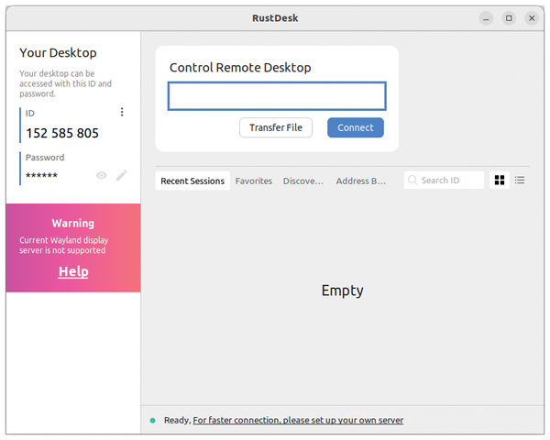
Task: Click the green ready status dot
Action: click(x=152, y=421)
